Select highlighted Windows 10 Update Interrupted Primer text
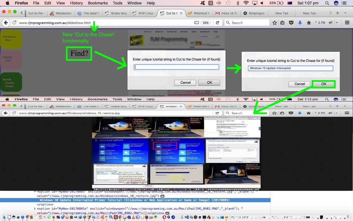This screenshot has width=353, height=221. (x=135, y=200)
